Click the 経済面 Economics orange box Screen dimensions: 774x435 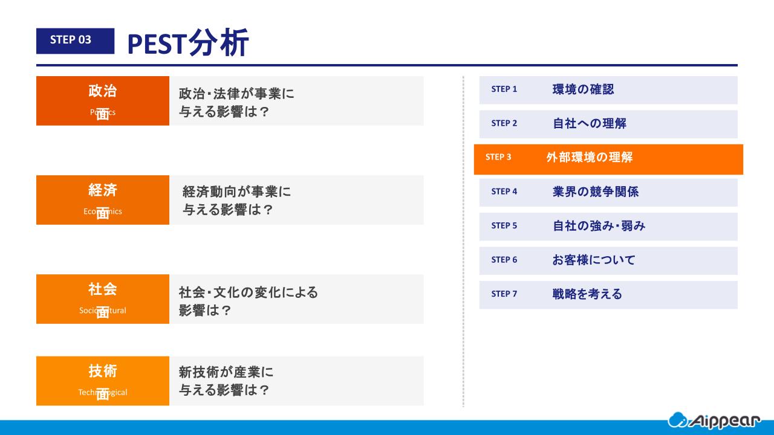(x=103, y=200)
